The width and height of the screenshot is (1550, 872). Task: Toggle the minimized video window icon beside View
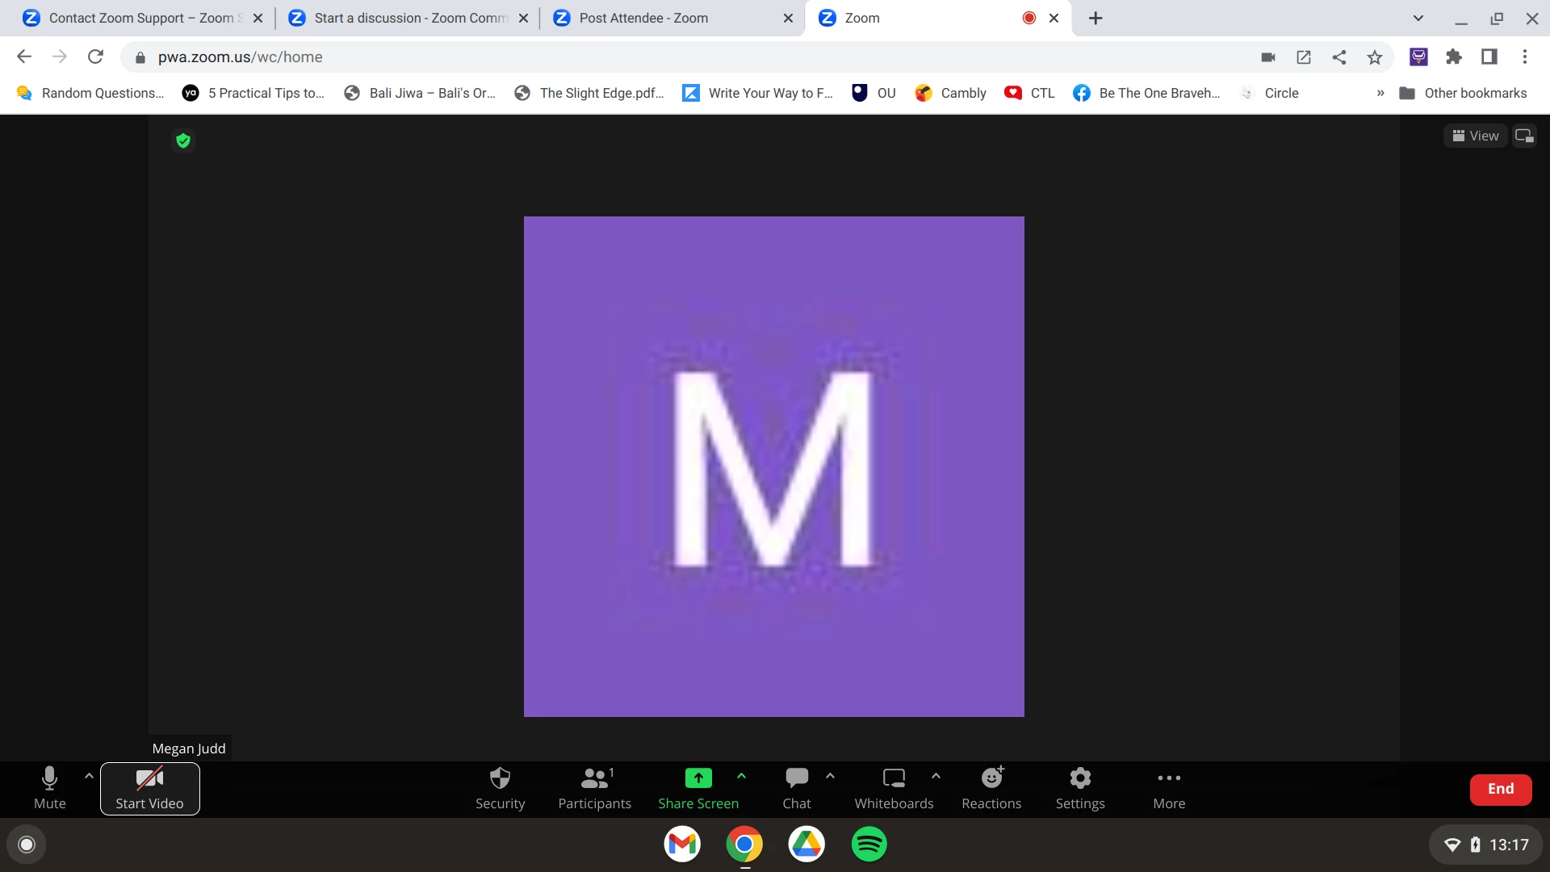coord(1524,136)
